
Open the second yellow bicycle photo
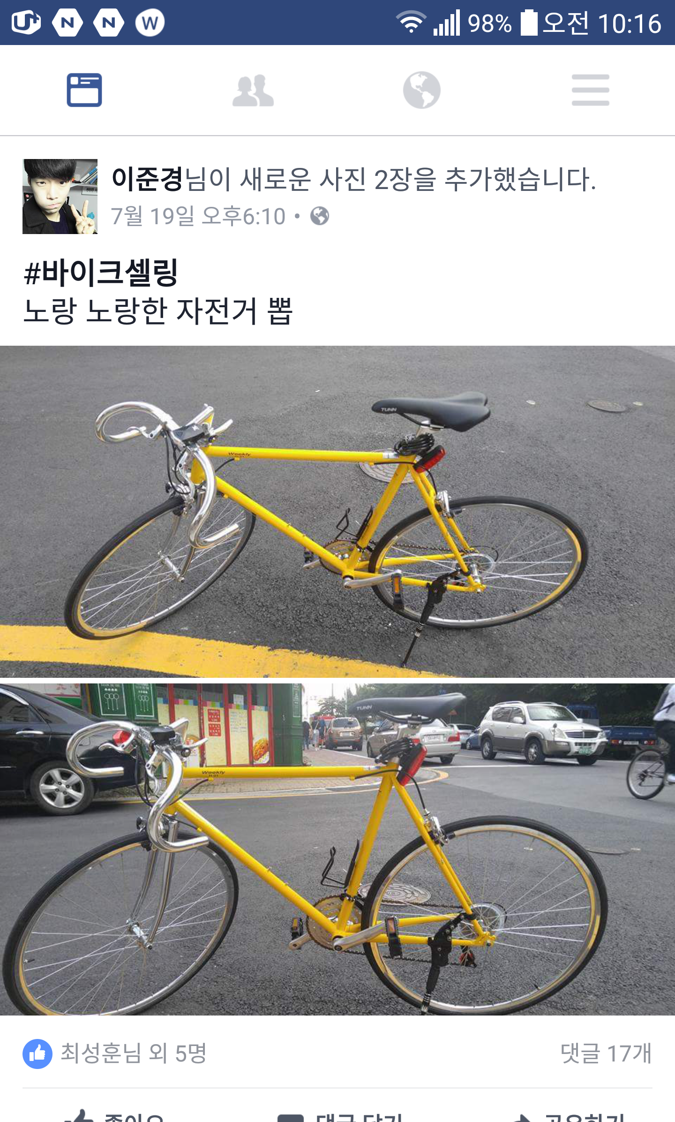pyautogui.click(x=337, y=849)
